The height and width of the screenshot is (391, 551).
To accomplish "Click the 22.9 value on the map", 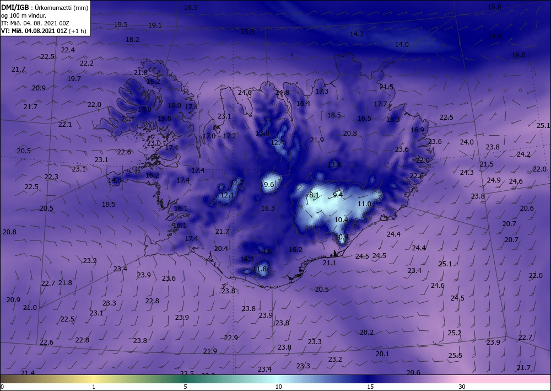I will [231, 338].
